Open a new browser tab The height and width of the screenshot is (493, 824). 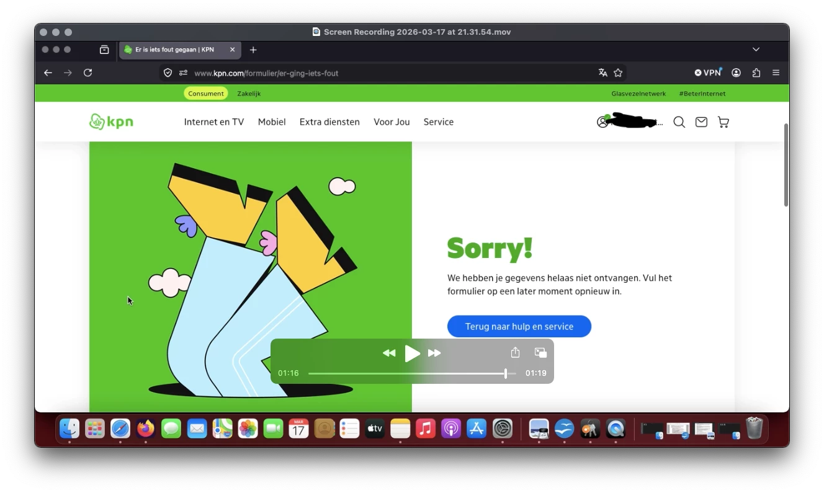click(x=253, y=50)
